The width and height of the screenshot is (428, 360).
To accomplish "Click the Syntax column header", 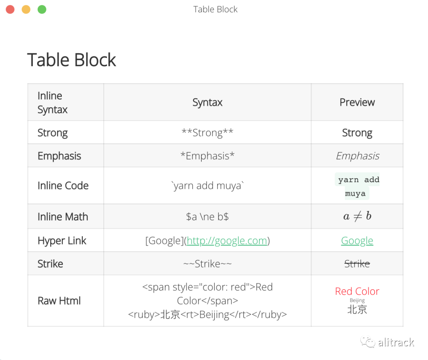I will 207,102.
